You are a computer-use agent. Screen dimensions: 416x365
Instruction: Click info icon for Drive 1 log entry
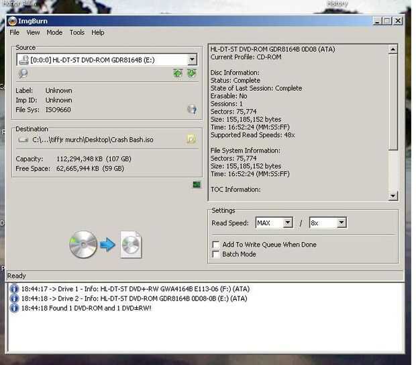[14, 288]
